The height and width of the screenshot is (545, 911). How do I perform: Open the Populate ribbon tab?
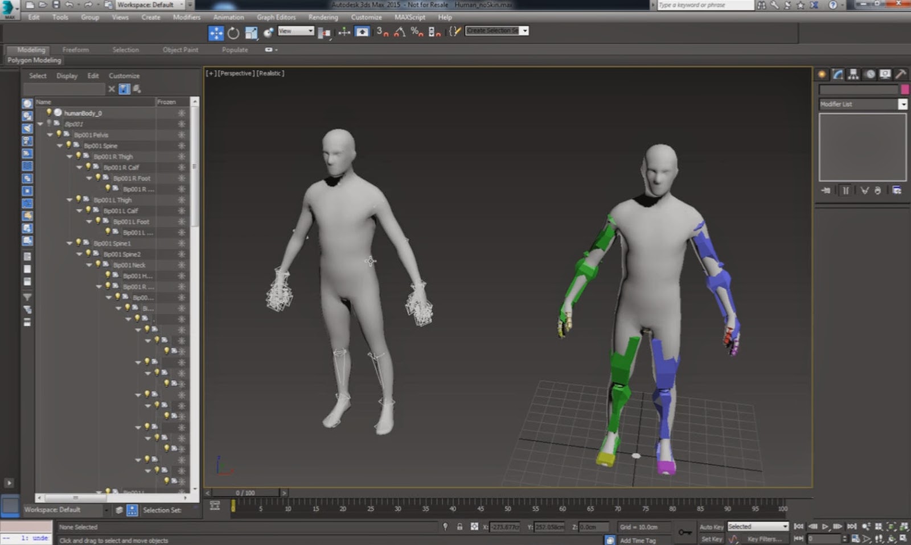235,50
